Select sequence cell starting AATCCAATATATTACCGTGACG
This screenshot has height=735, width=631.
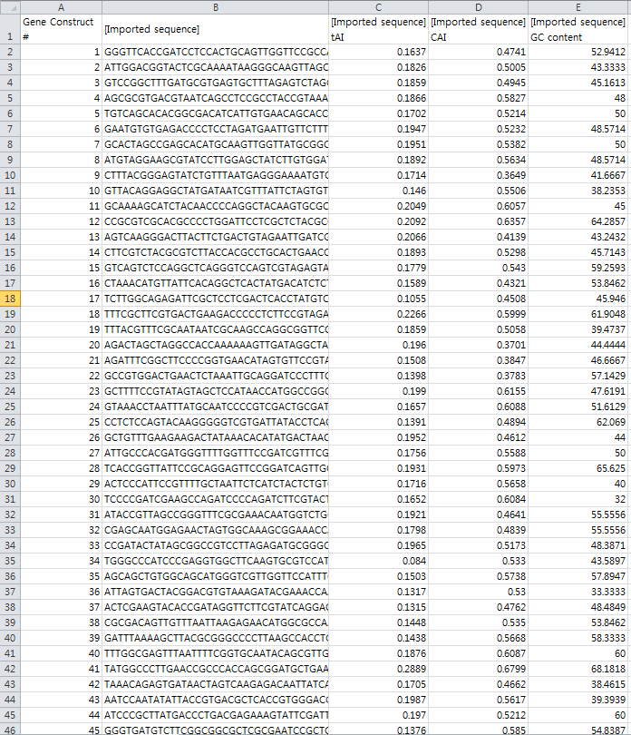point(216,700)
